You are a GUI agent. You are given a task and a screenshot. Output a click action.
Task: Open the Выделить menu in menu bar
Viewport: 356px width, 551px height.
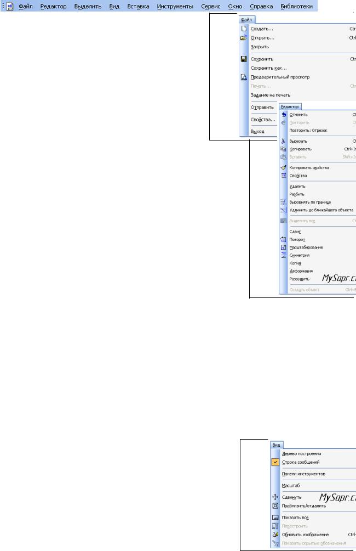pyautogui.click(x=88, y=7)
